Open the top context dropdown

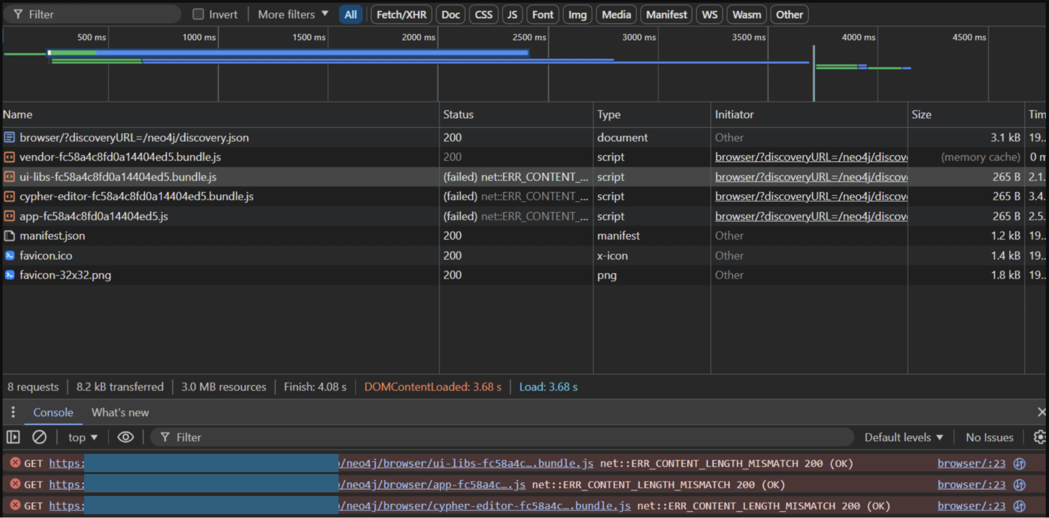83,437
